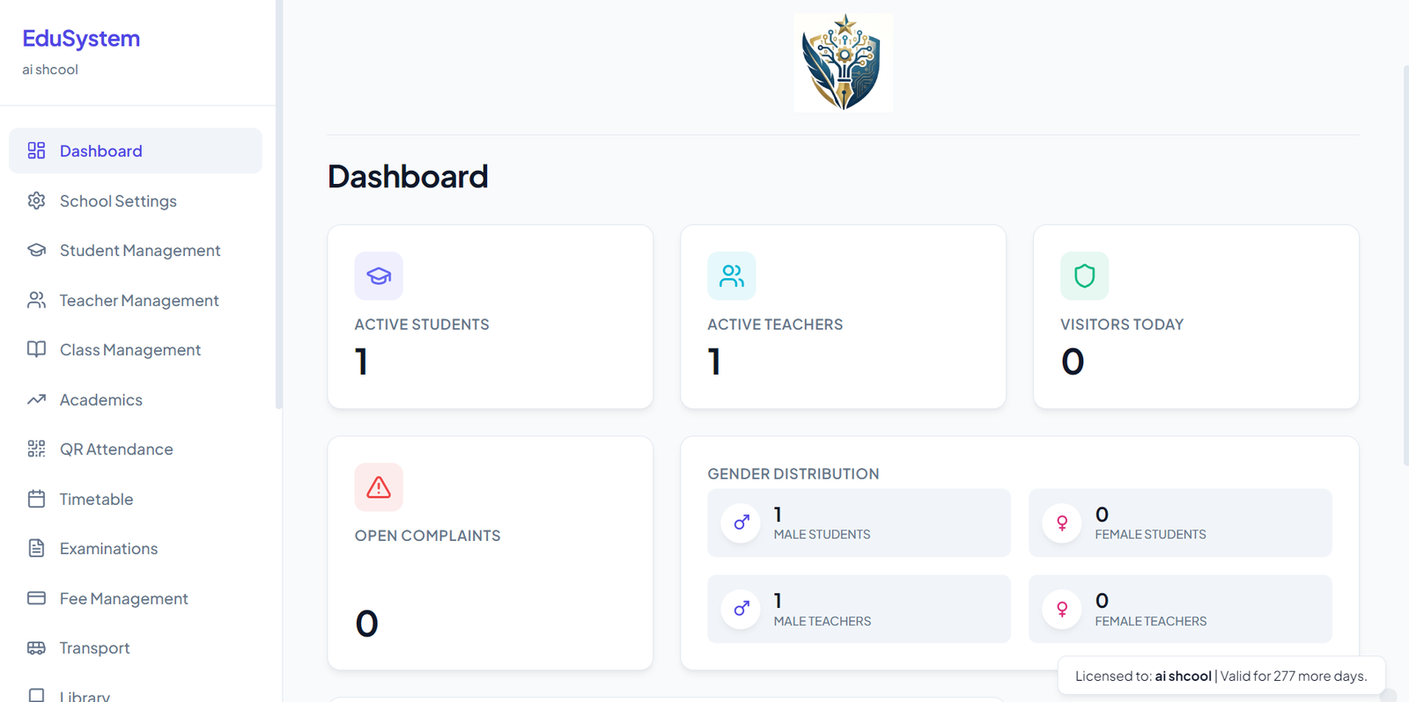
Task: Click the 'ai shcool' school name under EduSystem
Action: tap(50, 69)
